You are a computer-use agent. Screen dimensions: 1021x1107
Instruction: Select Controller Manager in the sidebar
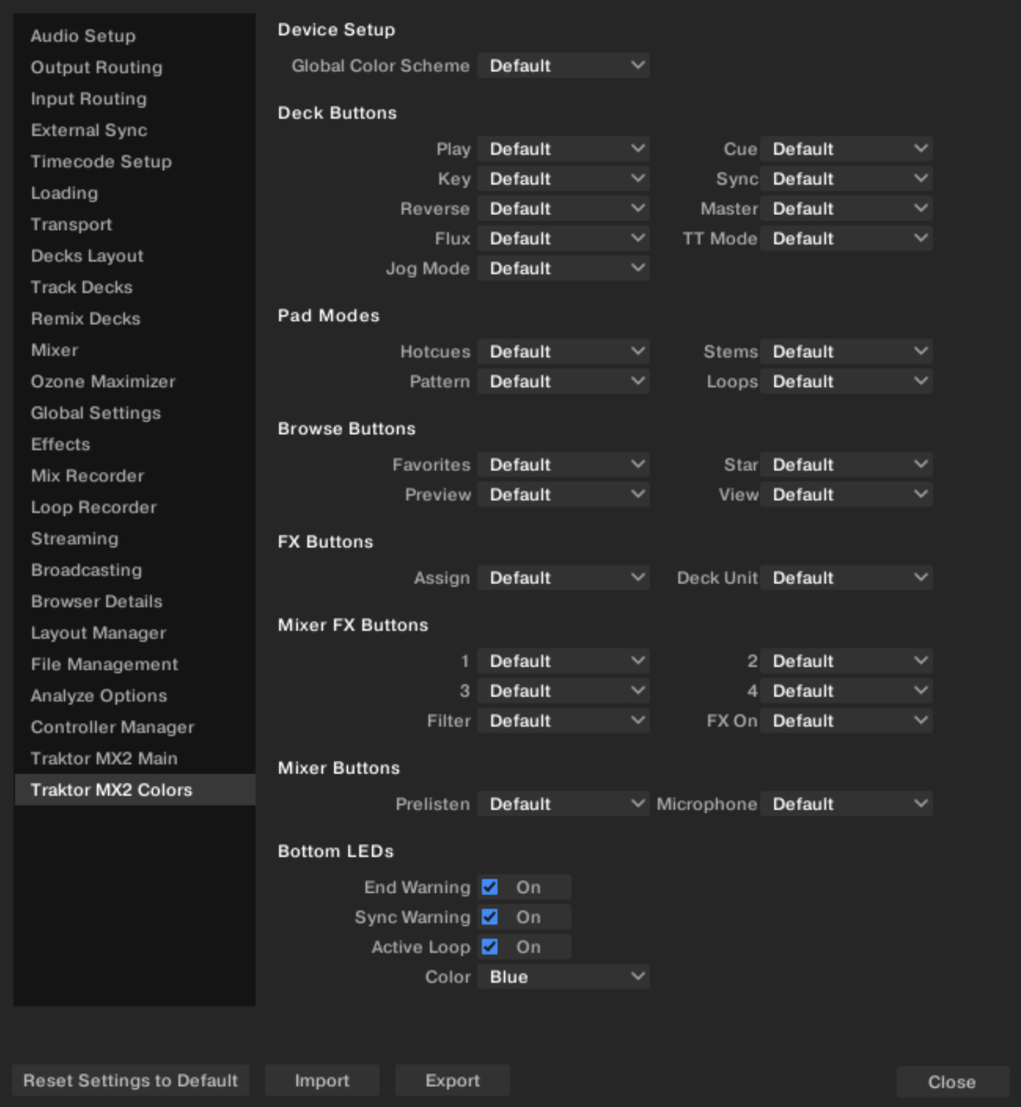point(135,727)
